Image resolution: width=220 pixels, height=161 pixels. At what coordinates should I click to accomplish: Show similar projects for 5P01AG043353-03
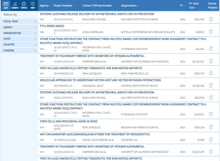click(211, 127)
